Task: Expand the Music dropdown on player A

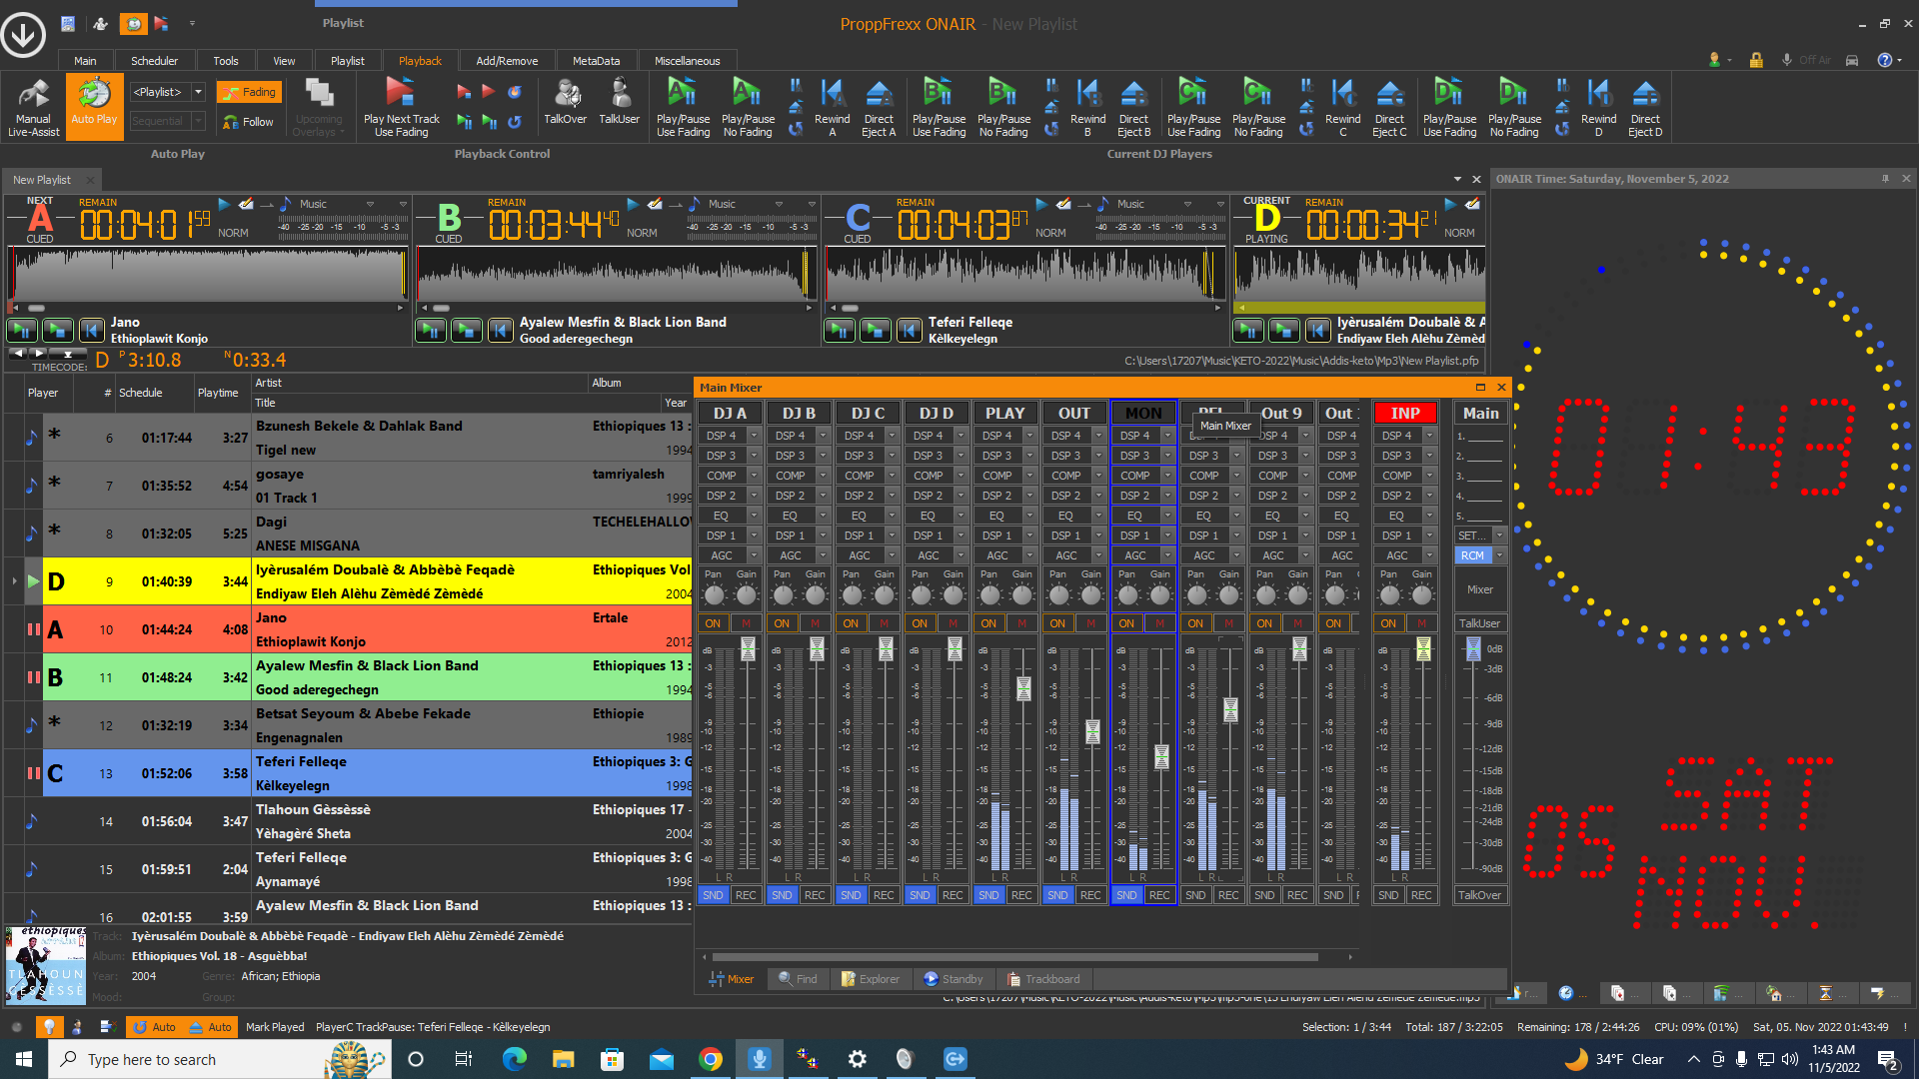Action: (371, 204)
